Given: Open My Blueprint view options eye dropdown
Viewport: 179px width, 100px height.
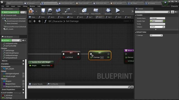Looking at the screenshot, I should [24, 40].
